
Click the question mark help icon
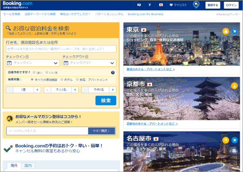tap(113, 73)
